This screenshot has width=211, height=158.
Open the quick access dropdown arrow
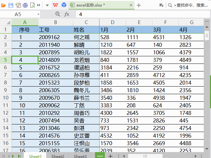click(x=47, y=5)
